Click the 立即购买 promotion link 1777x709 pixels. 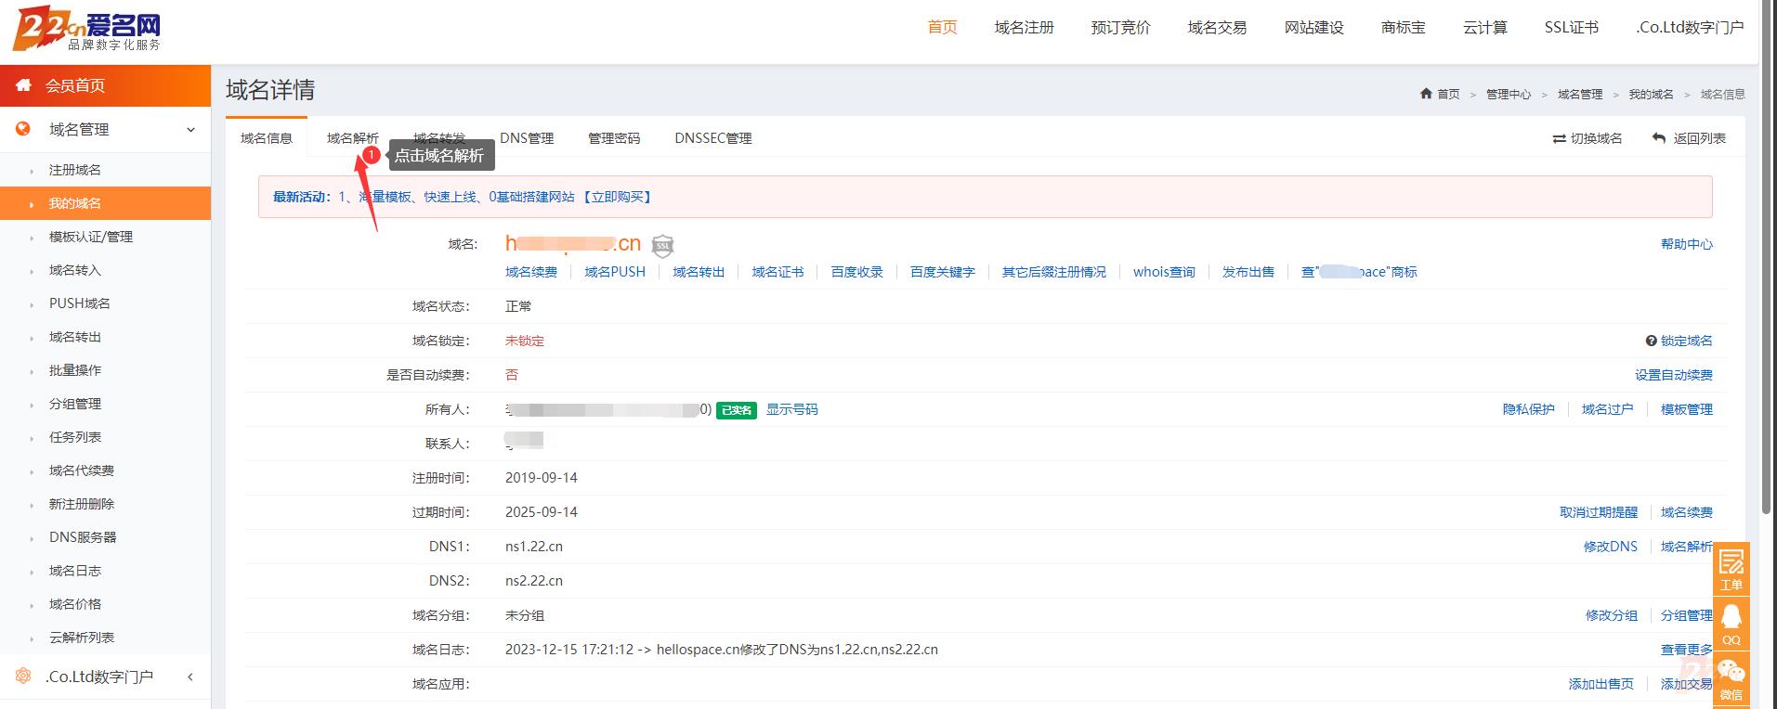618,197
